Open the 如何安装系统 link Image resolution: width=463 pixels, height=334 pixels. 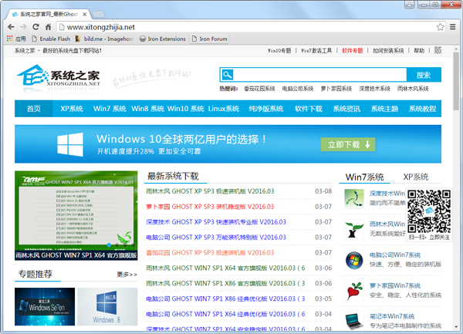point(388,51)
